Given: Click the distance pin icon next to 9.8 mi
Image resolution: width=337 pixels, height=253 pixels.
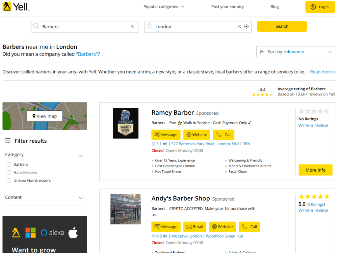Looking at the screenshot, I should click(153, 236).
